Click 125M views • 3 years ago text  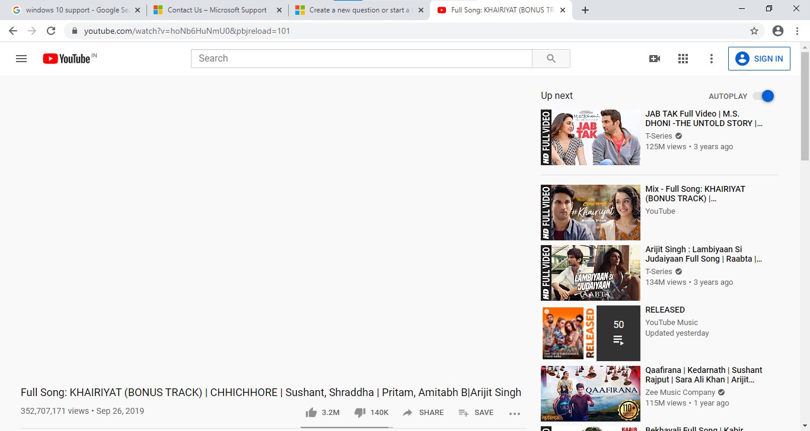click(x=689, y=147)
